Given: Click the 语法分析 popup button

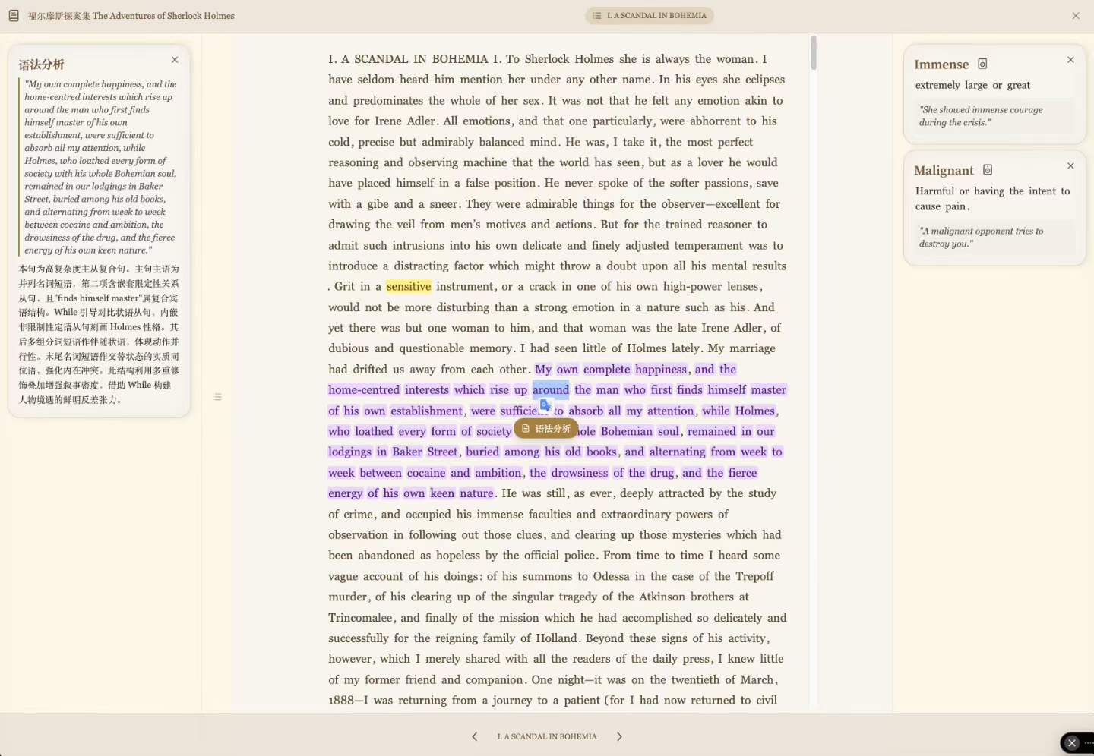Looking at the screenshot, I should click(546, 429).
